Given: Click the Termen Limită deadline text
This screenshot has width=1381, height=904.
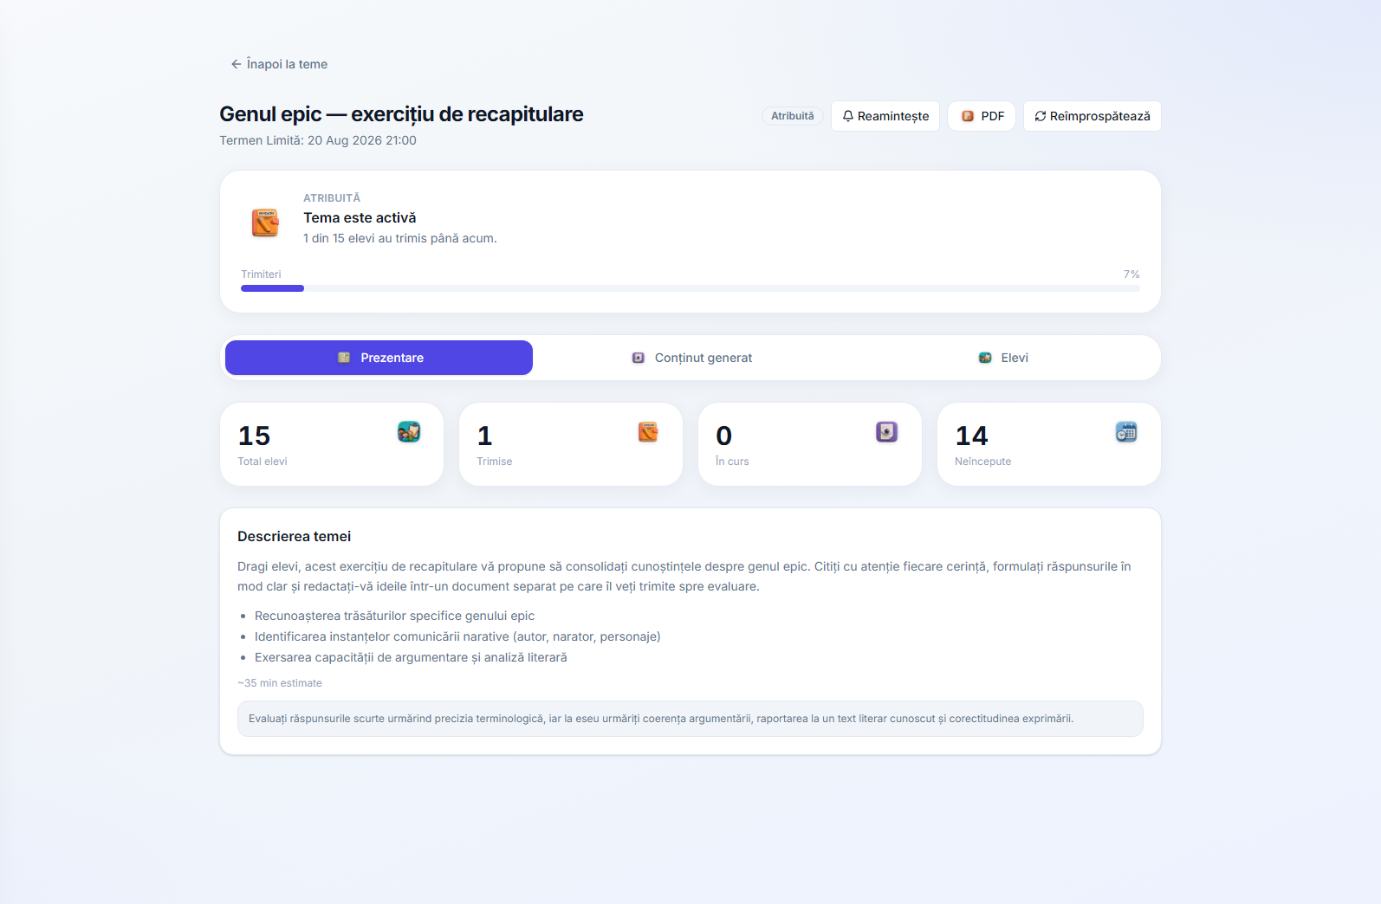Looking at the screenshot, I should tap(318, 140).
